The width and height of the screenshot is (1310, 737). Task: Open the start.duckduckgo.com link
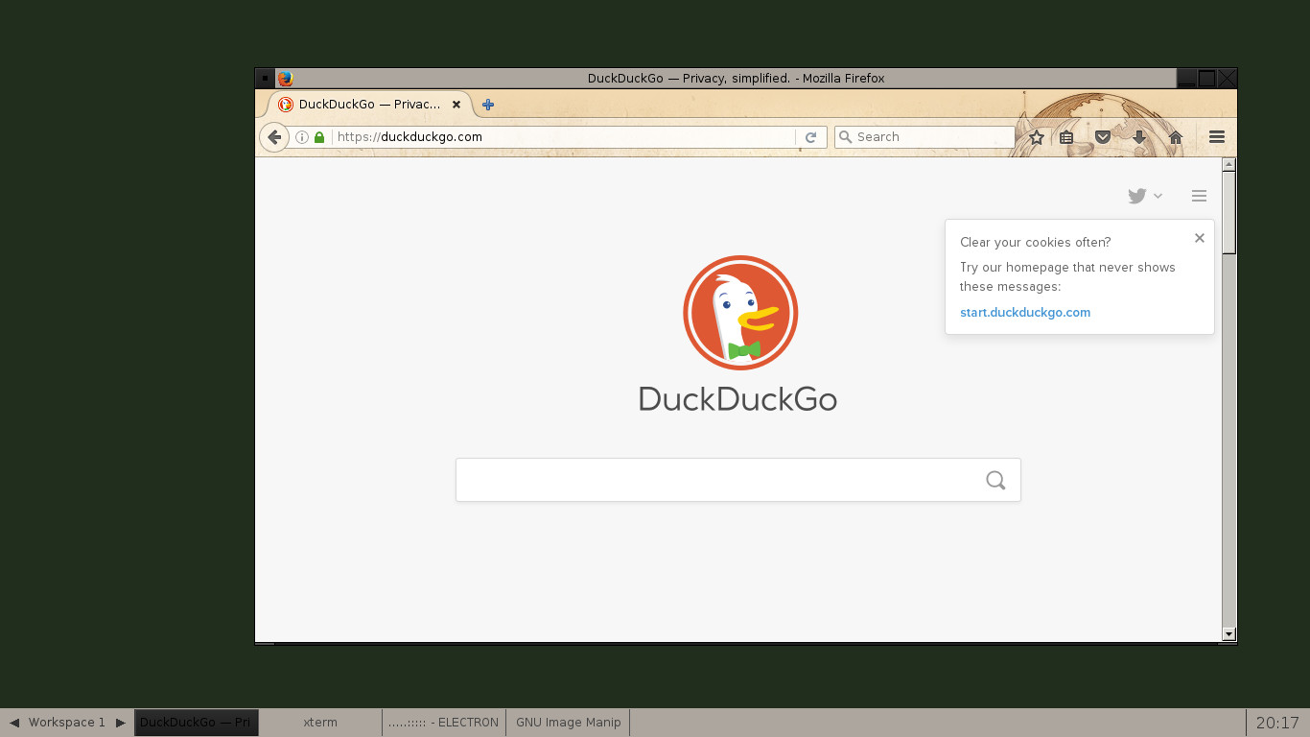pos(1025,312)
